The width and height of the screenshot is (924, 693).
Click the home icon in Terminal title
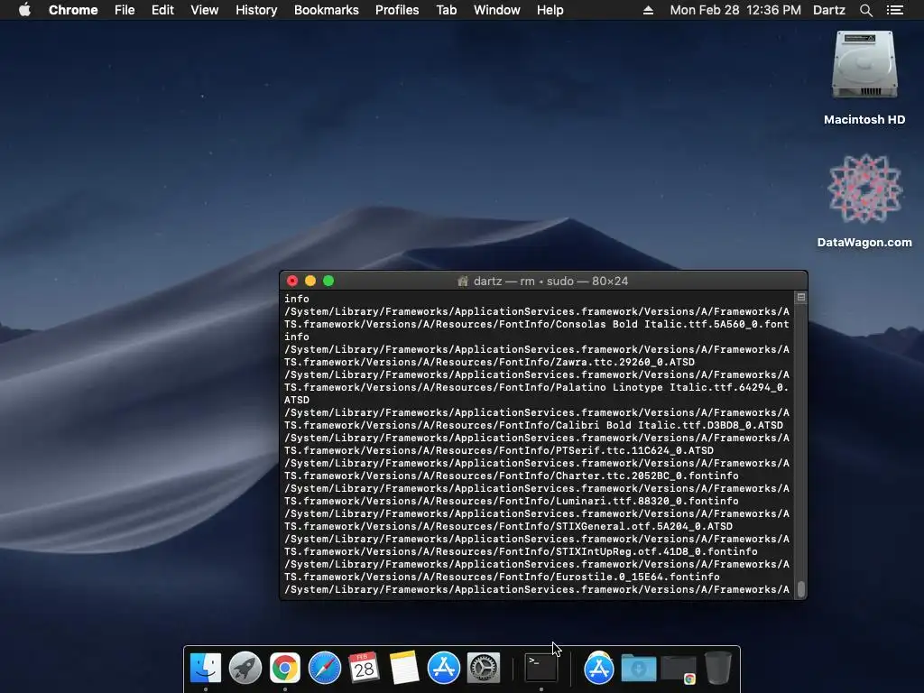(x=463, y=282)
